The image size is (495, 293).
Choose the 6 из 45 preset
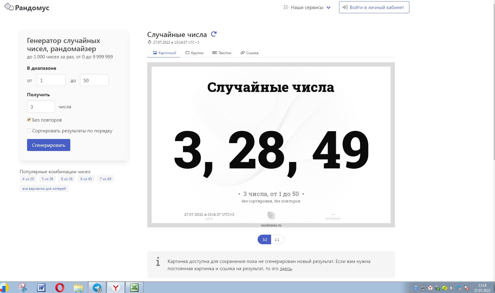tap(86, 179)
